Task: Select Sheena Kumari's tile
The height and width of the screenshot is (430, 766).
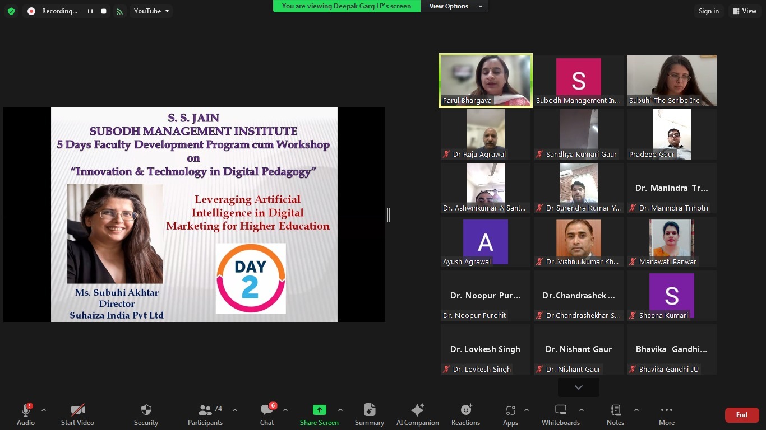Action: pos(672,296)
